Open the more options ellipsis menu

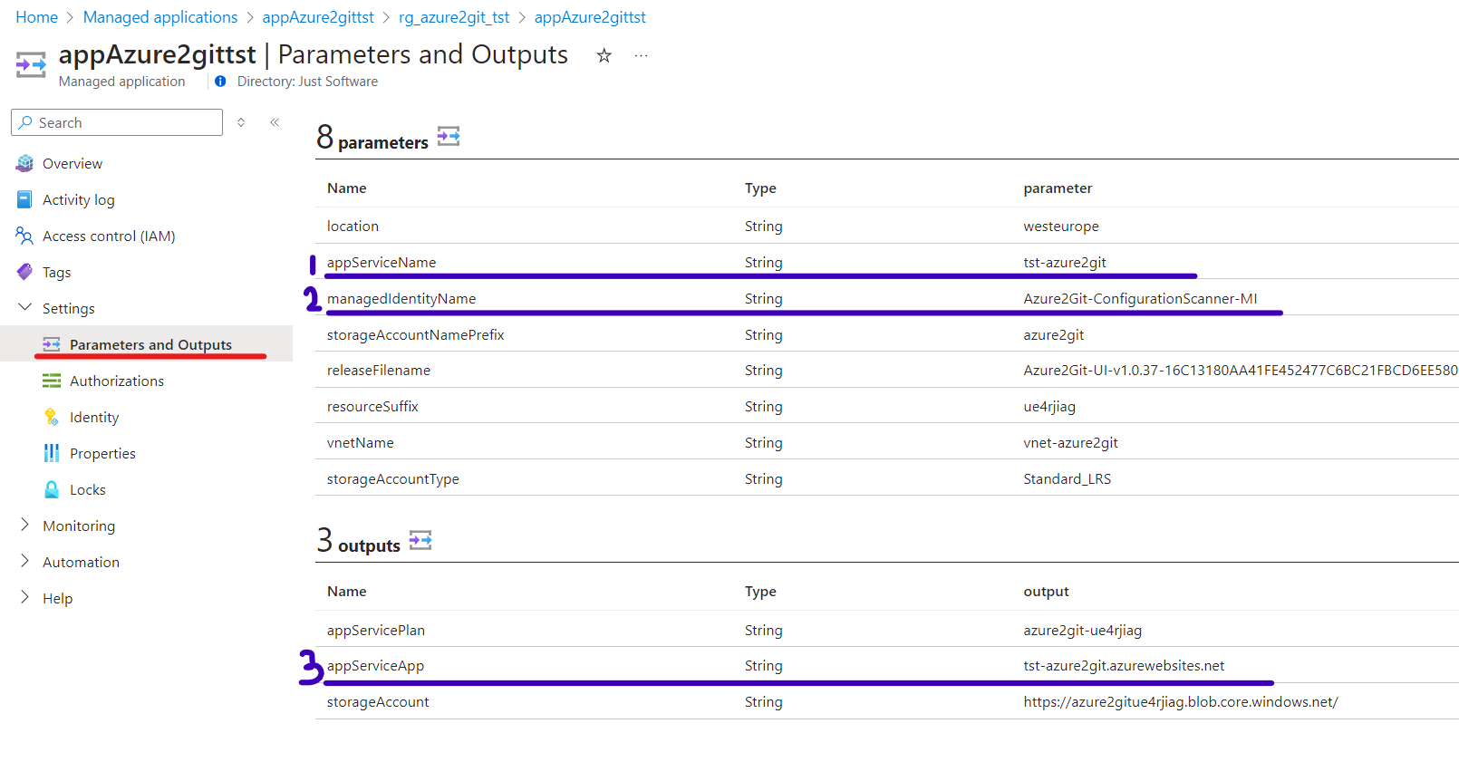pyautogui.click(x=641, y=56)
